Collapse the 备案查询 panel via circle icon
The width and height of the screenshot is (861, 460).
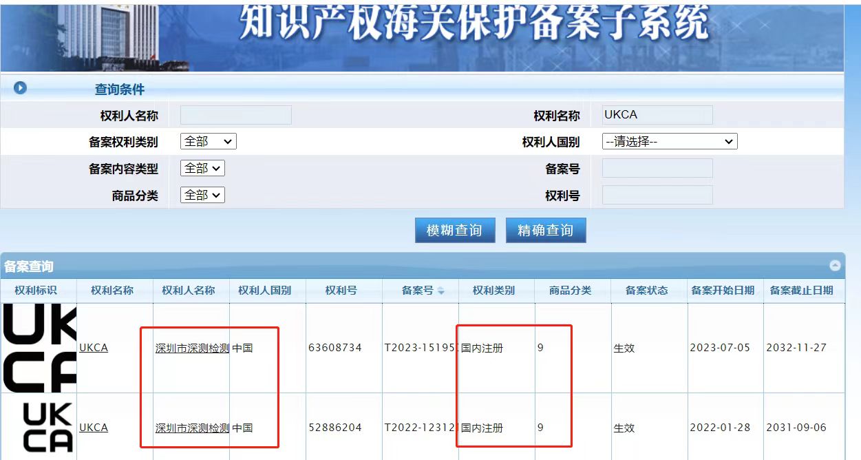[835, 263]
